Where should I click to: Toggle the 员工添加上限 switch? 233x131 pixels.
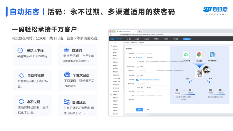click(138, 66)
